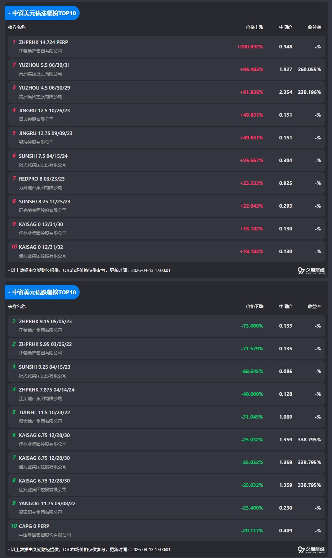Open the KAISAG 0 12/31/32 bond

pyautogui.click(x=41, y=247)
